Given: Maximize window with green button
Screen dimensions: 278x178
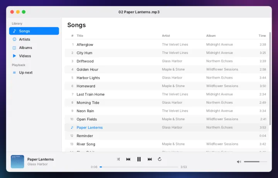Looking at the screenshot, I should 24,12.
